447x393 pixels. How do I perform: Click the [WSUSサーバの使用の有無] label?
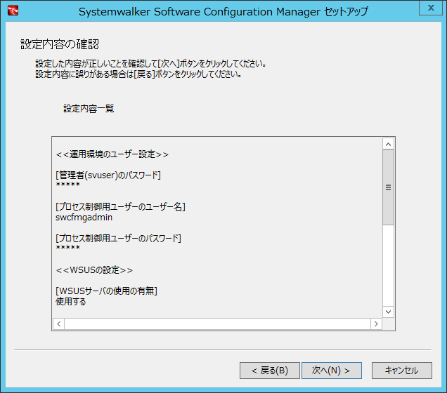click(106, 291)
